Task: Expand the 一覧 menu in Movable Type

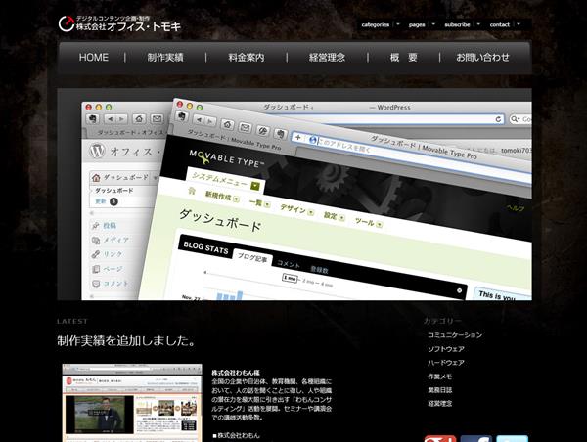Action: click(x=267, y=204)
